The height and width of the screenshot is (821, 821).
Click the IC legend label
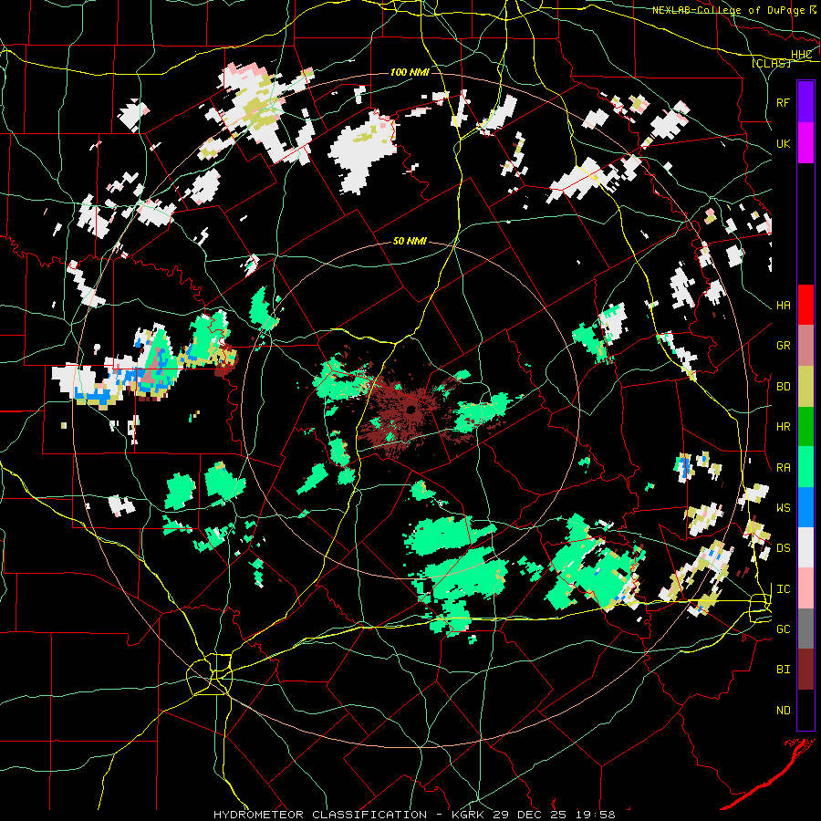[783, 588]
